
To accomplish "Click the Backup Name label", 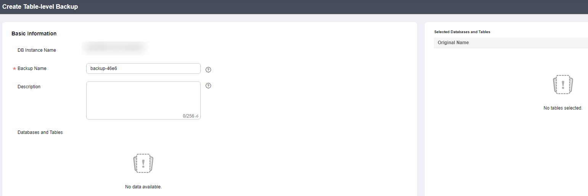I will pyautogui.click(x=32, y=69).
